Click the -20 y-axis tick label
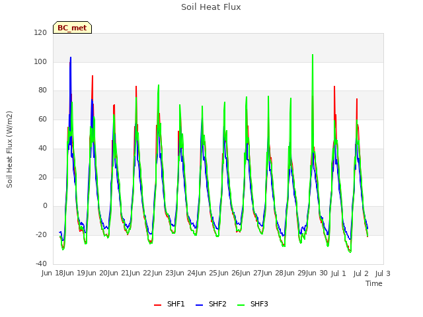 [x=41, y=235]
